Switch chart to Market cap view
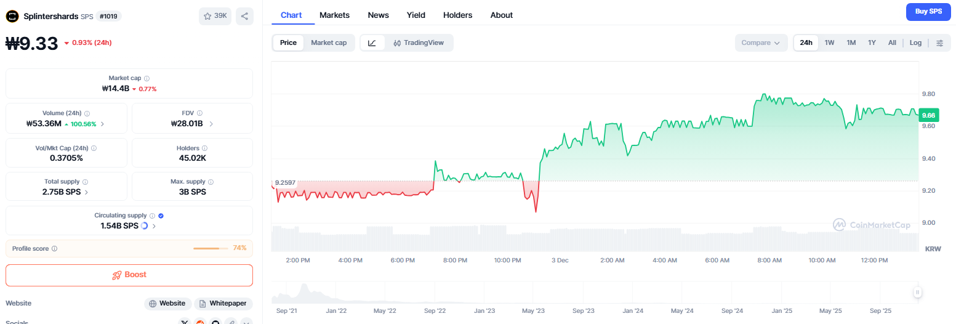The image size is (956, 324). coord(329,43)
